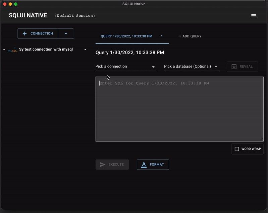This screenshot has height=213, width=268.
Task: Click the eye icon on Reveal button
Action: [234, 67]
